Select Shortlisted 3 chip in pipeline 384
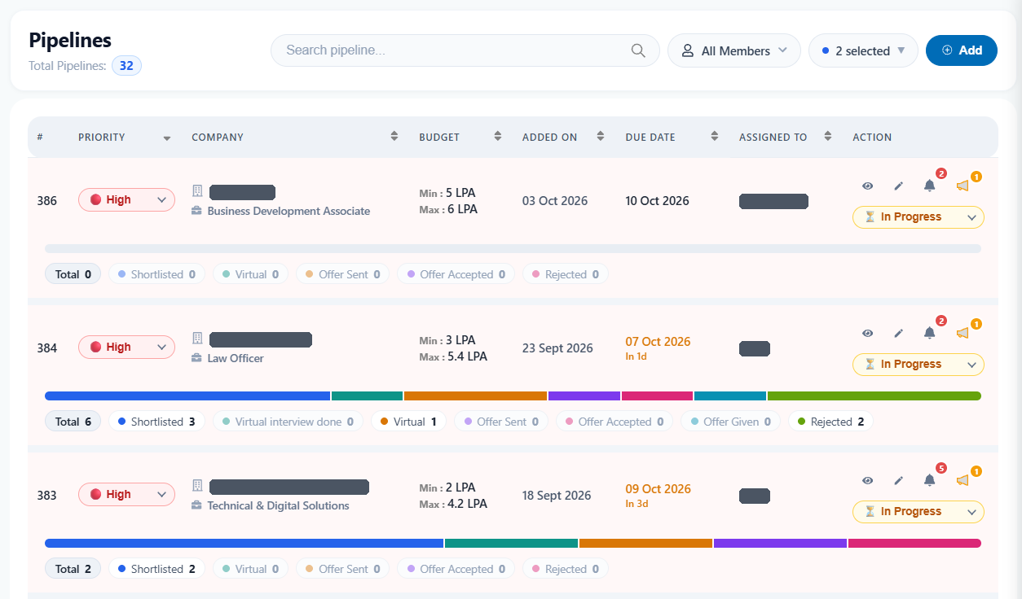This screenshot has height=599, width=1022. (x=156, y=422)
